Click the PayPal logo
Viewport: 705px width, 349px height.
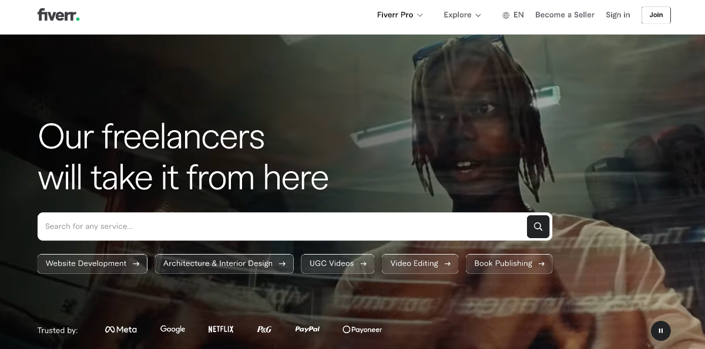[307, 330]
